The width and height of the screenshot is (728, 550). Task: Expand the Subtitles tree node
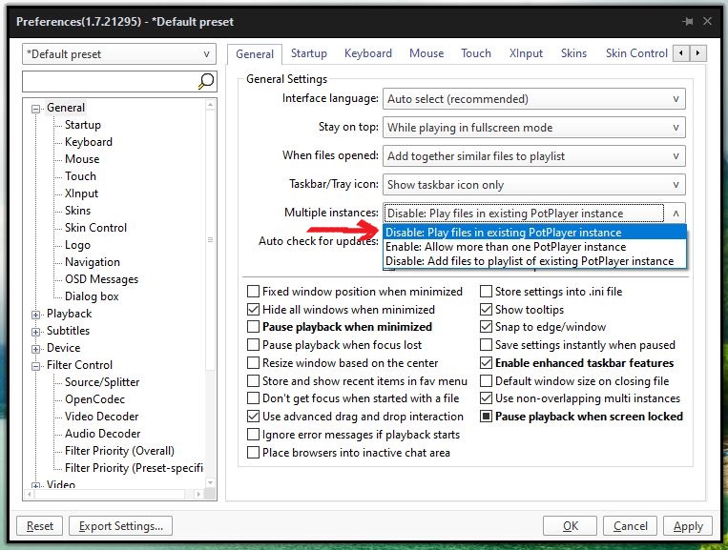35,332
